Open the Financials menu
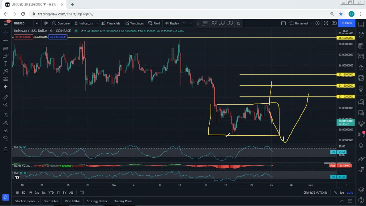The height and width of the screenshot is (206, 366). (x=111, y=23)
